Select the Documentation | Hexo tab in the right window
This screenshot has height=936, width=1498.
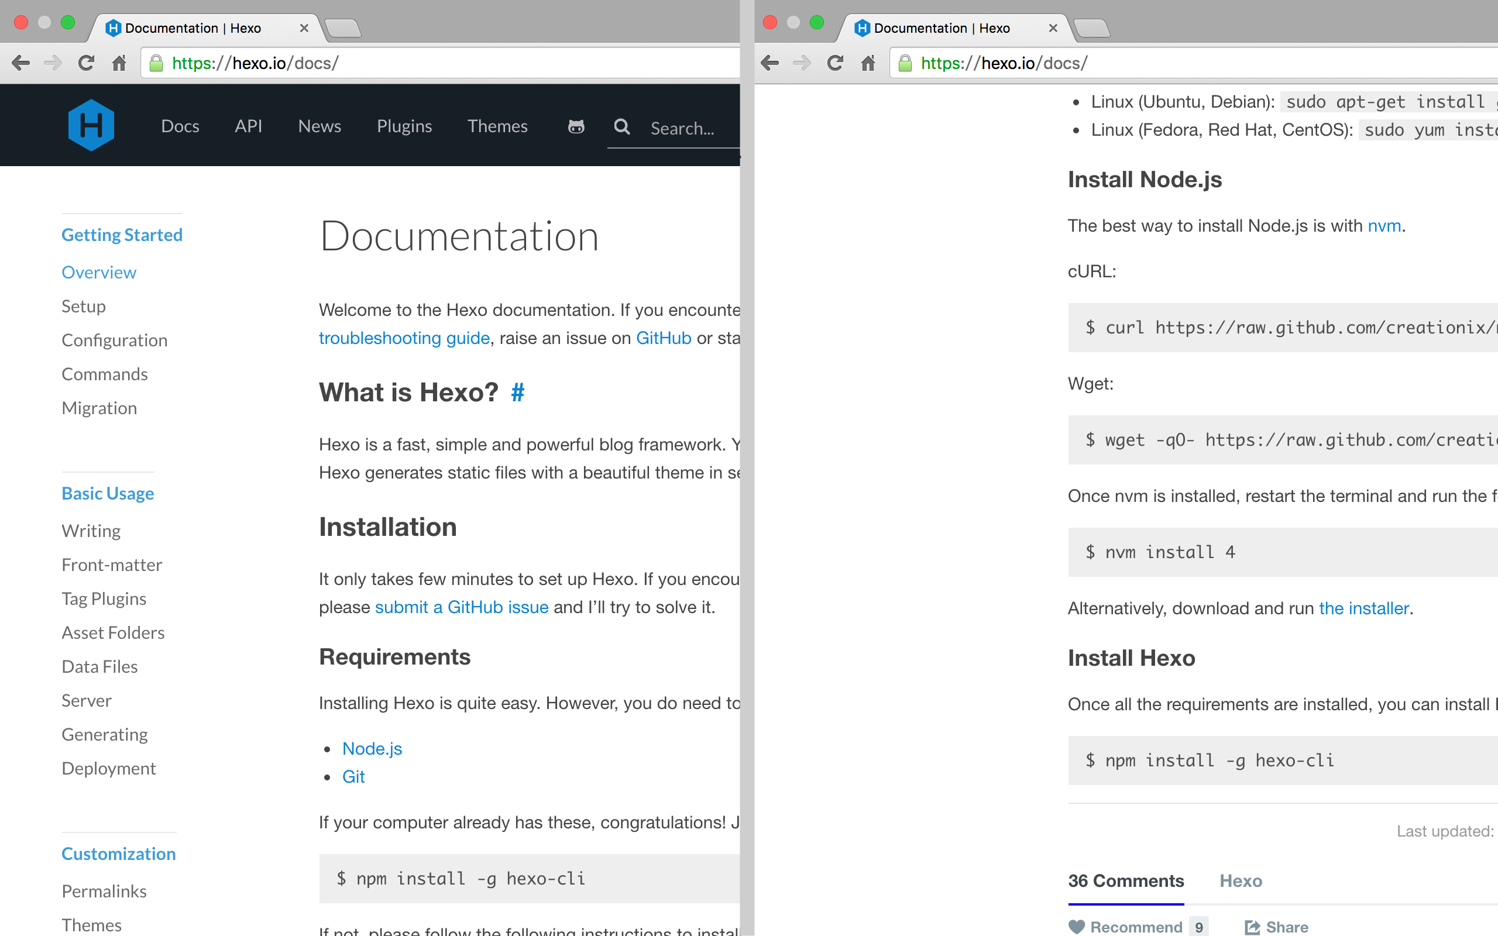954,29
